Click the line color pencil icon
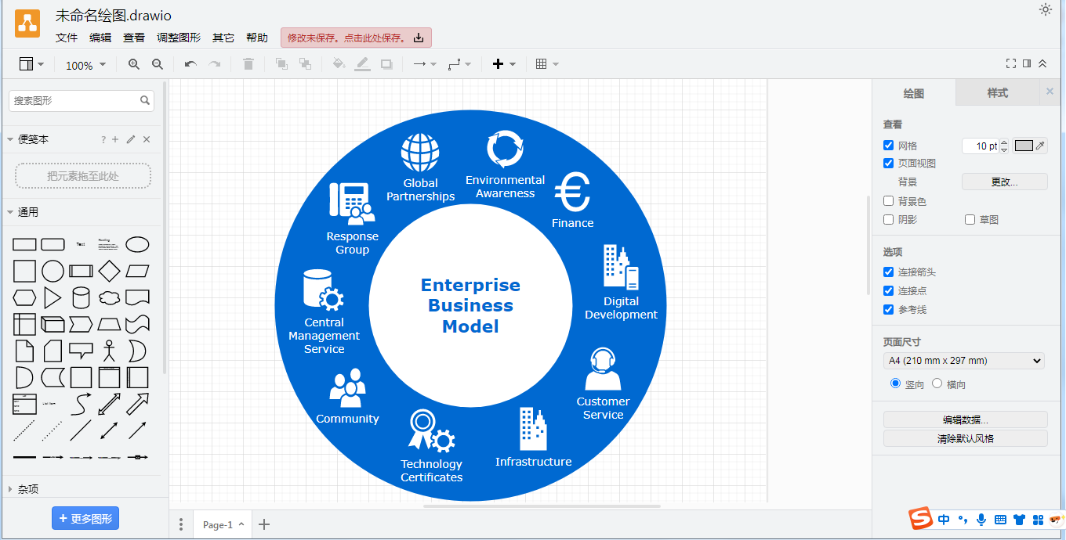This screenshot has width=1066, height=540. [x=362, y=65]
